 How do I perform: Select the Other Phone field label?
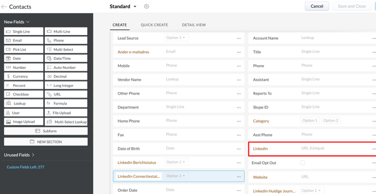click(x=129, y=94)
